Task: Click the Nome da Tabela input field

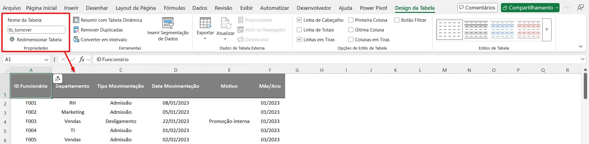Action: pyautogui.click(x=37, y=30)
